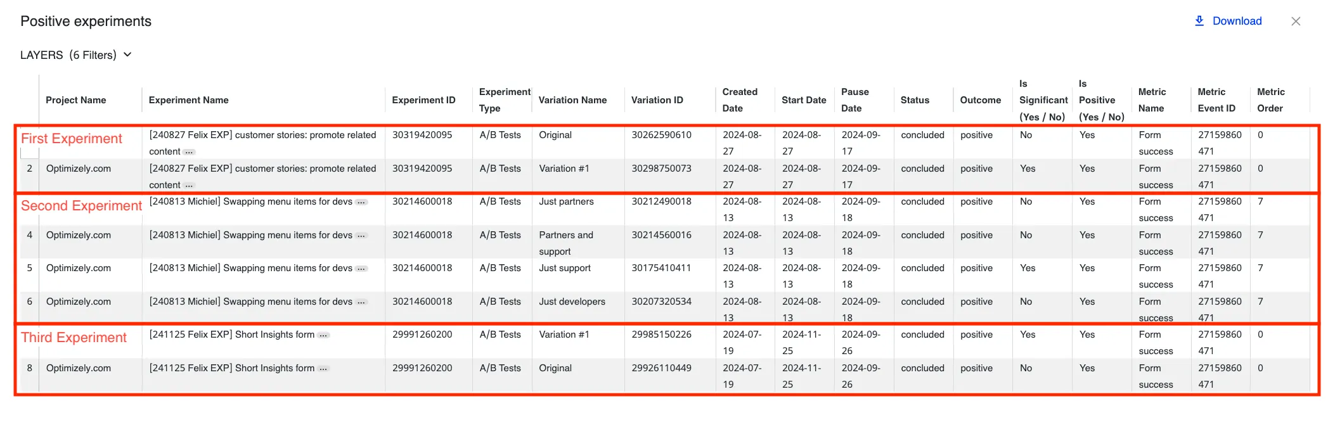Click the Outcome column header
Screen dimensions: 1328x427
[x=981, y=100]
